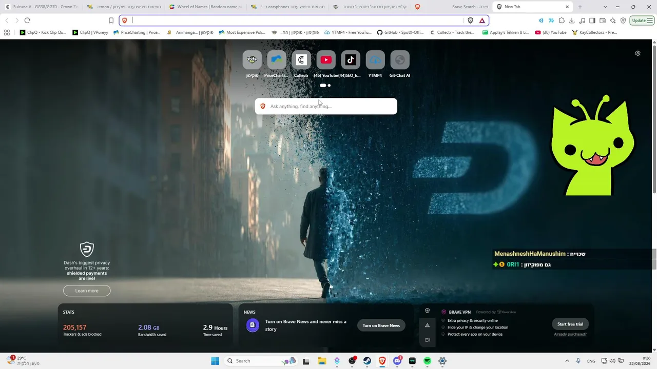Open the YouTube shortcut tile
Screen dimensions: 657x369
325,60
